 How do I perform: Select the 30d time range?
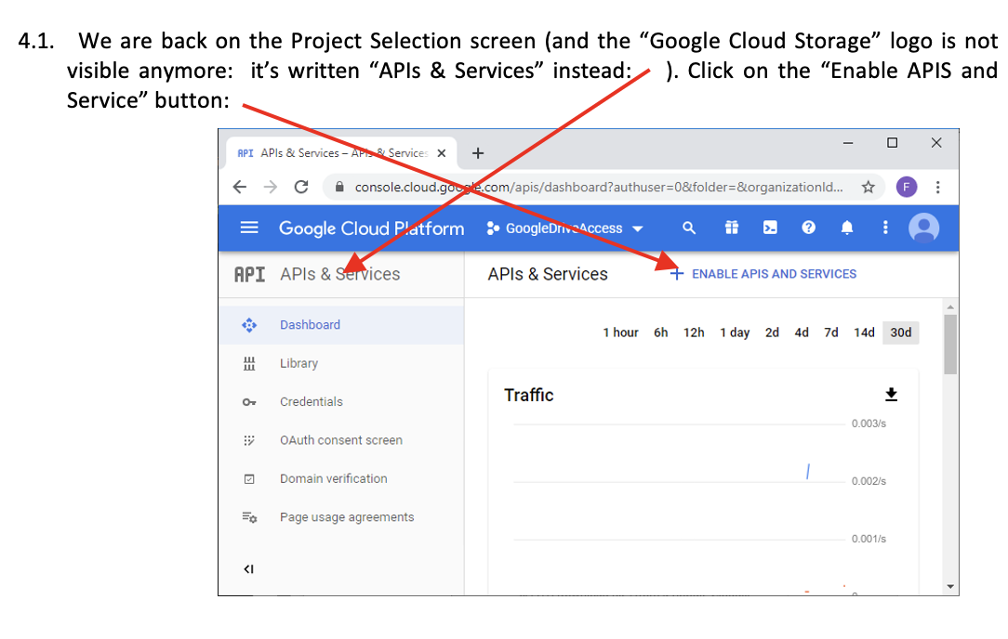coord(900,333)
